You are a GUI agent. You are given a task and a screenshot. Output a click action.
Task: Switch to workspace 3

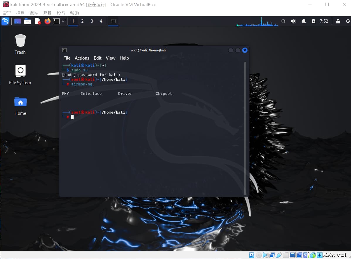tap(92, 21)
